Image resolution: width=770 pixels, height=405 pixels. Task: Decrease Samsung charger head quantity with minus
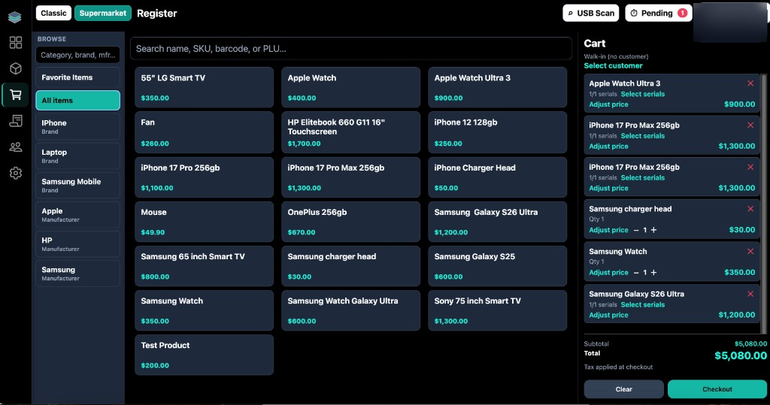(x=636, y=230)
